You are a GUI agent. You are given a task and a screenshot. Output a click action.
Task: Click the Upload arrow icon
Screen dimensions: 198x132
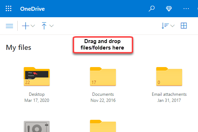tap(44, 26)
